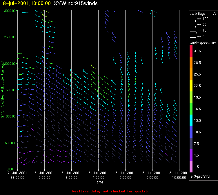
Task: Click the orange 28.5 color swatch
Action: coord(191,62)
